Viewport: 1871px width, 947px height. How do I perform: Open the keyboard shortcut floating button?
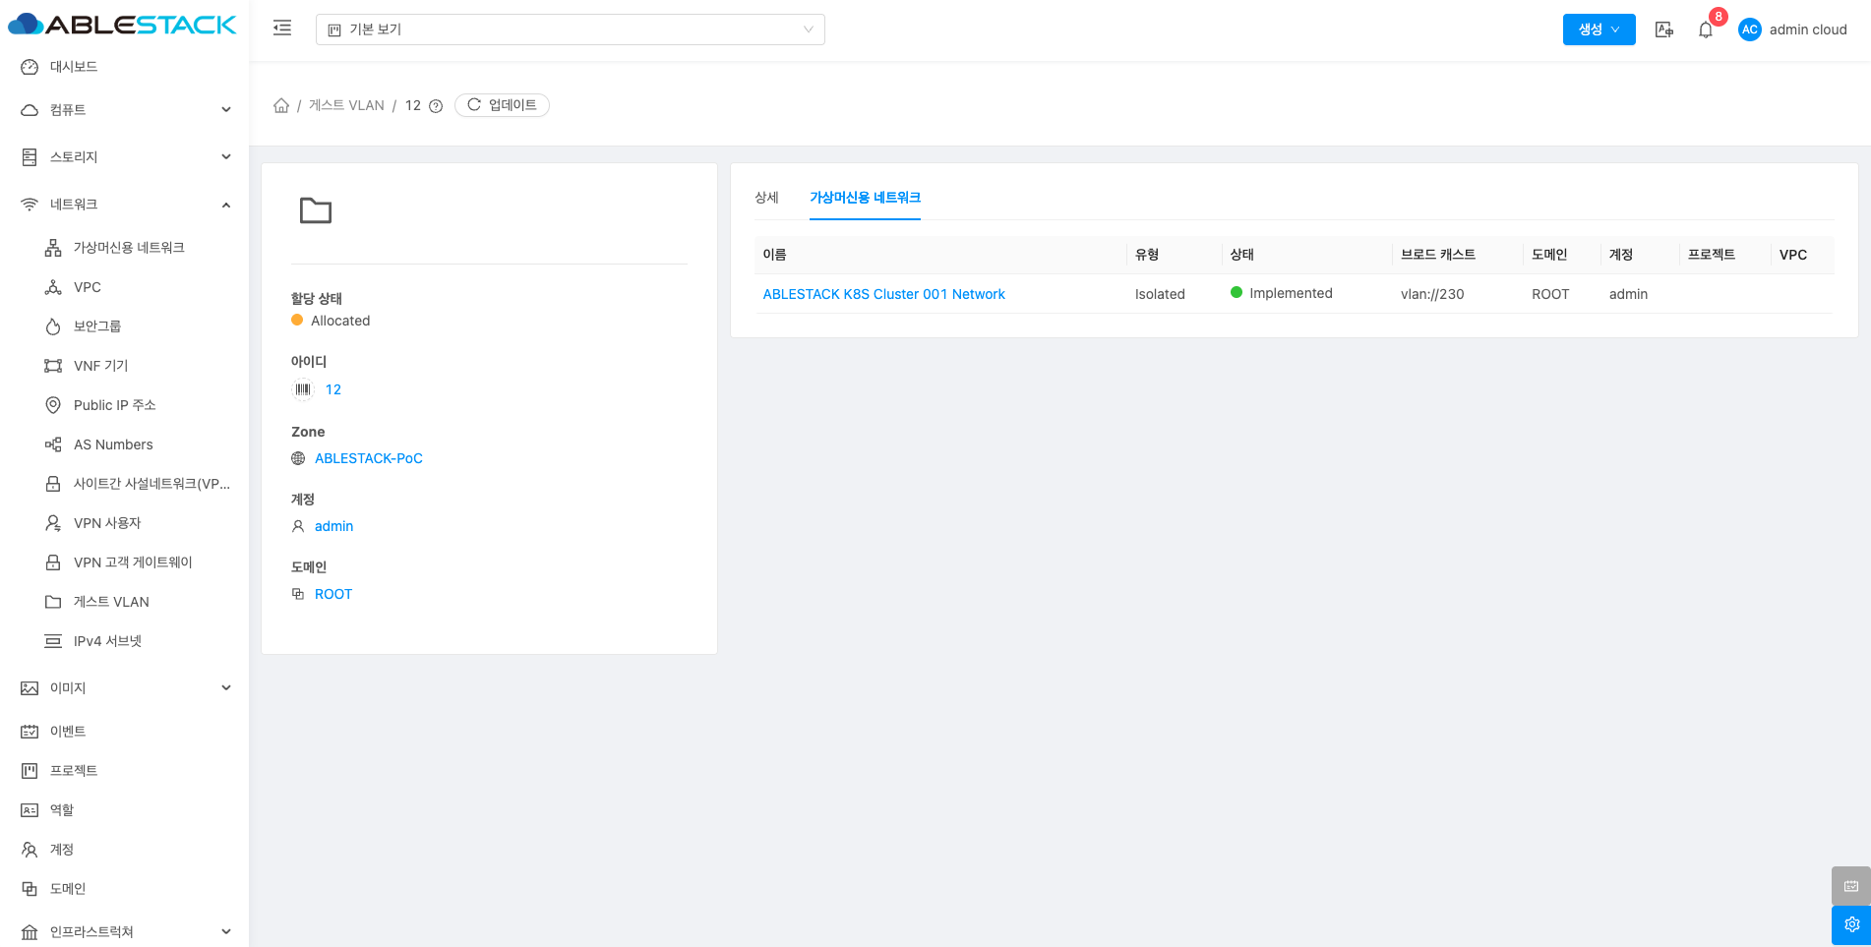1851,886
